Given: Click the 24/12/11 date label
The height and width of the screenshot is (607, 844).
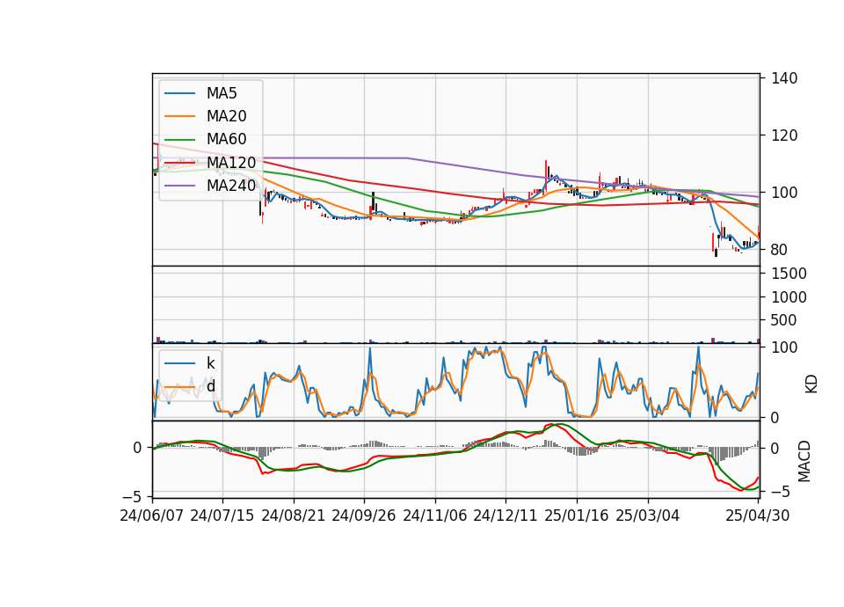Looking at the screenshot, I should (506, 516).
